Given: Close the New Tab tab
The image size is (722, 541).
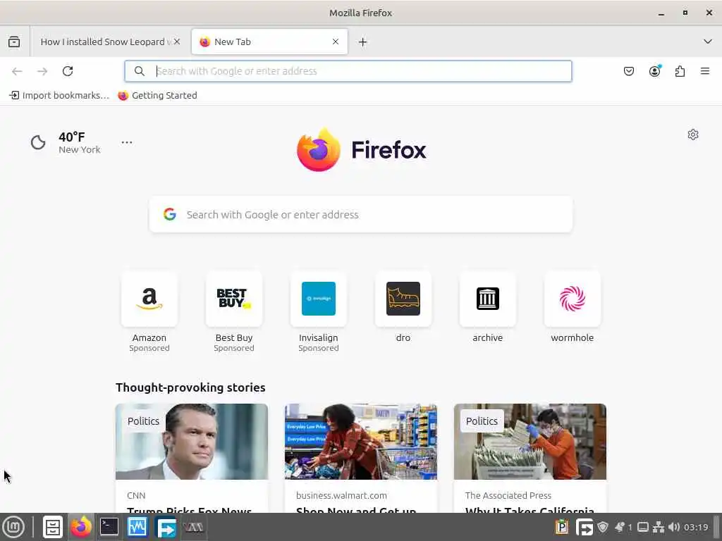Looking at the screenshot, I should (x=336, y=42).
